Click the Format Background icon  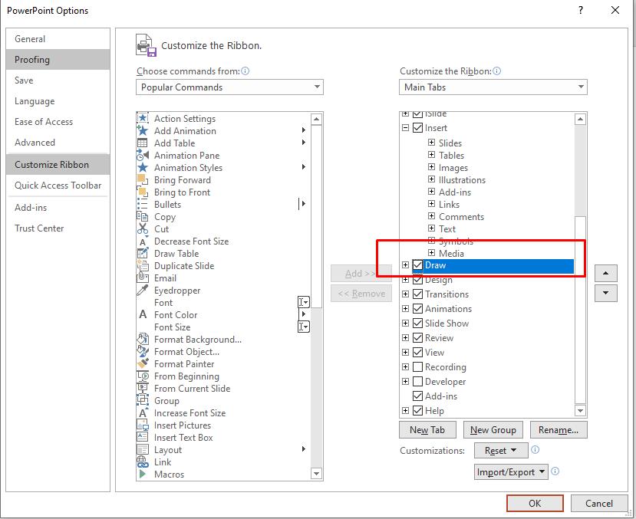point(143,339)
